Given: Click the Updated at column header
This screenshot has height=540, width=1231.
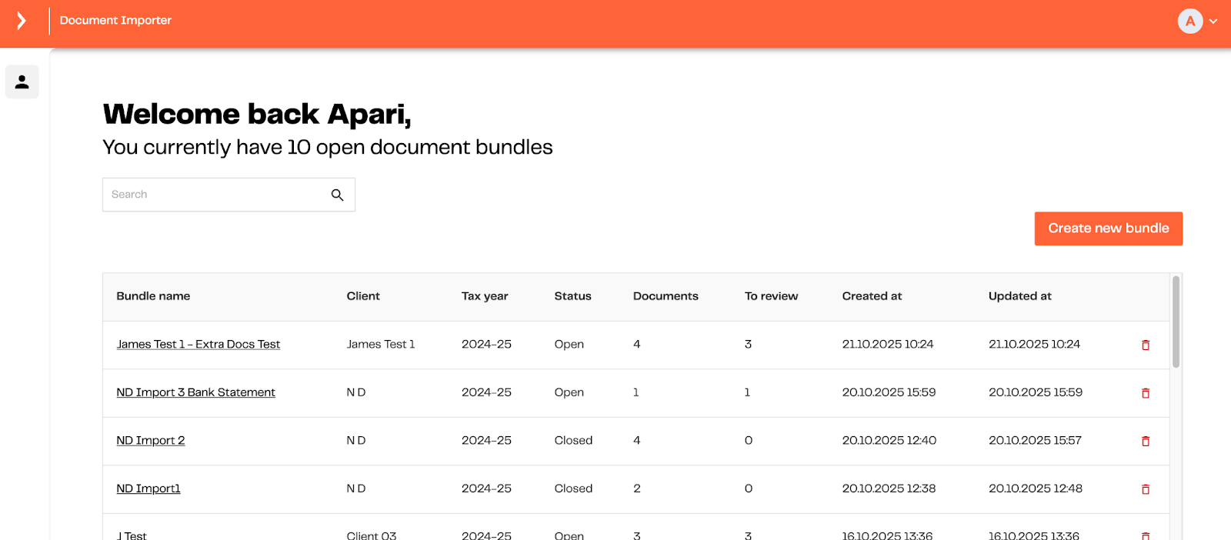Looking at the screenshot, I should (1019, 296).
